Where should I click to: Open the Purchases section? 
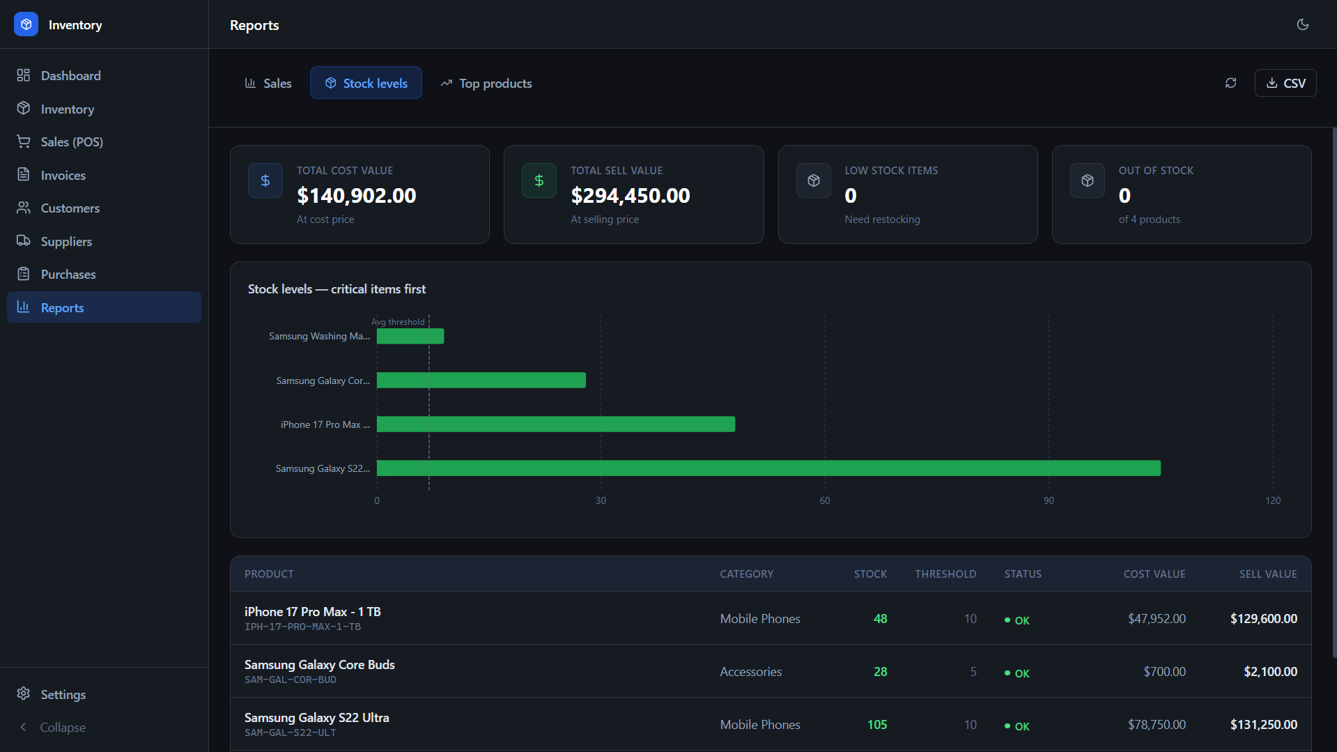pyautogui.click(x=104, y=274)
